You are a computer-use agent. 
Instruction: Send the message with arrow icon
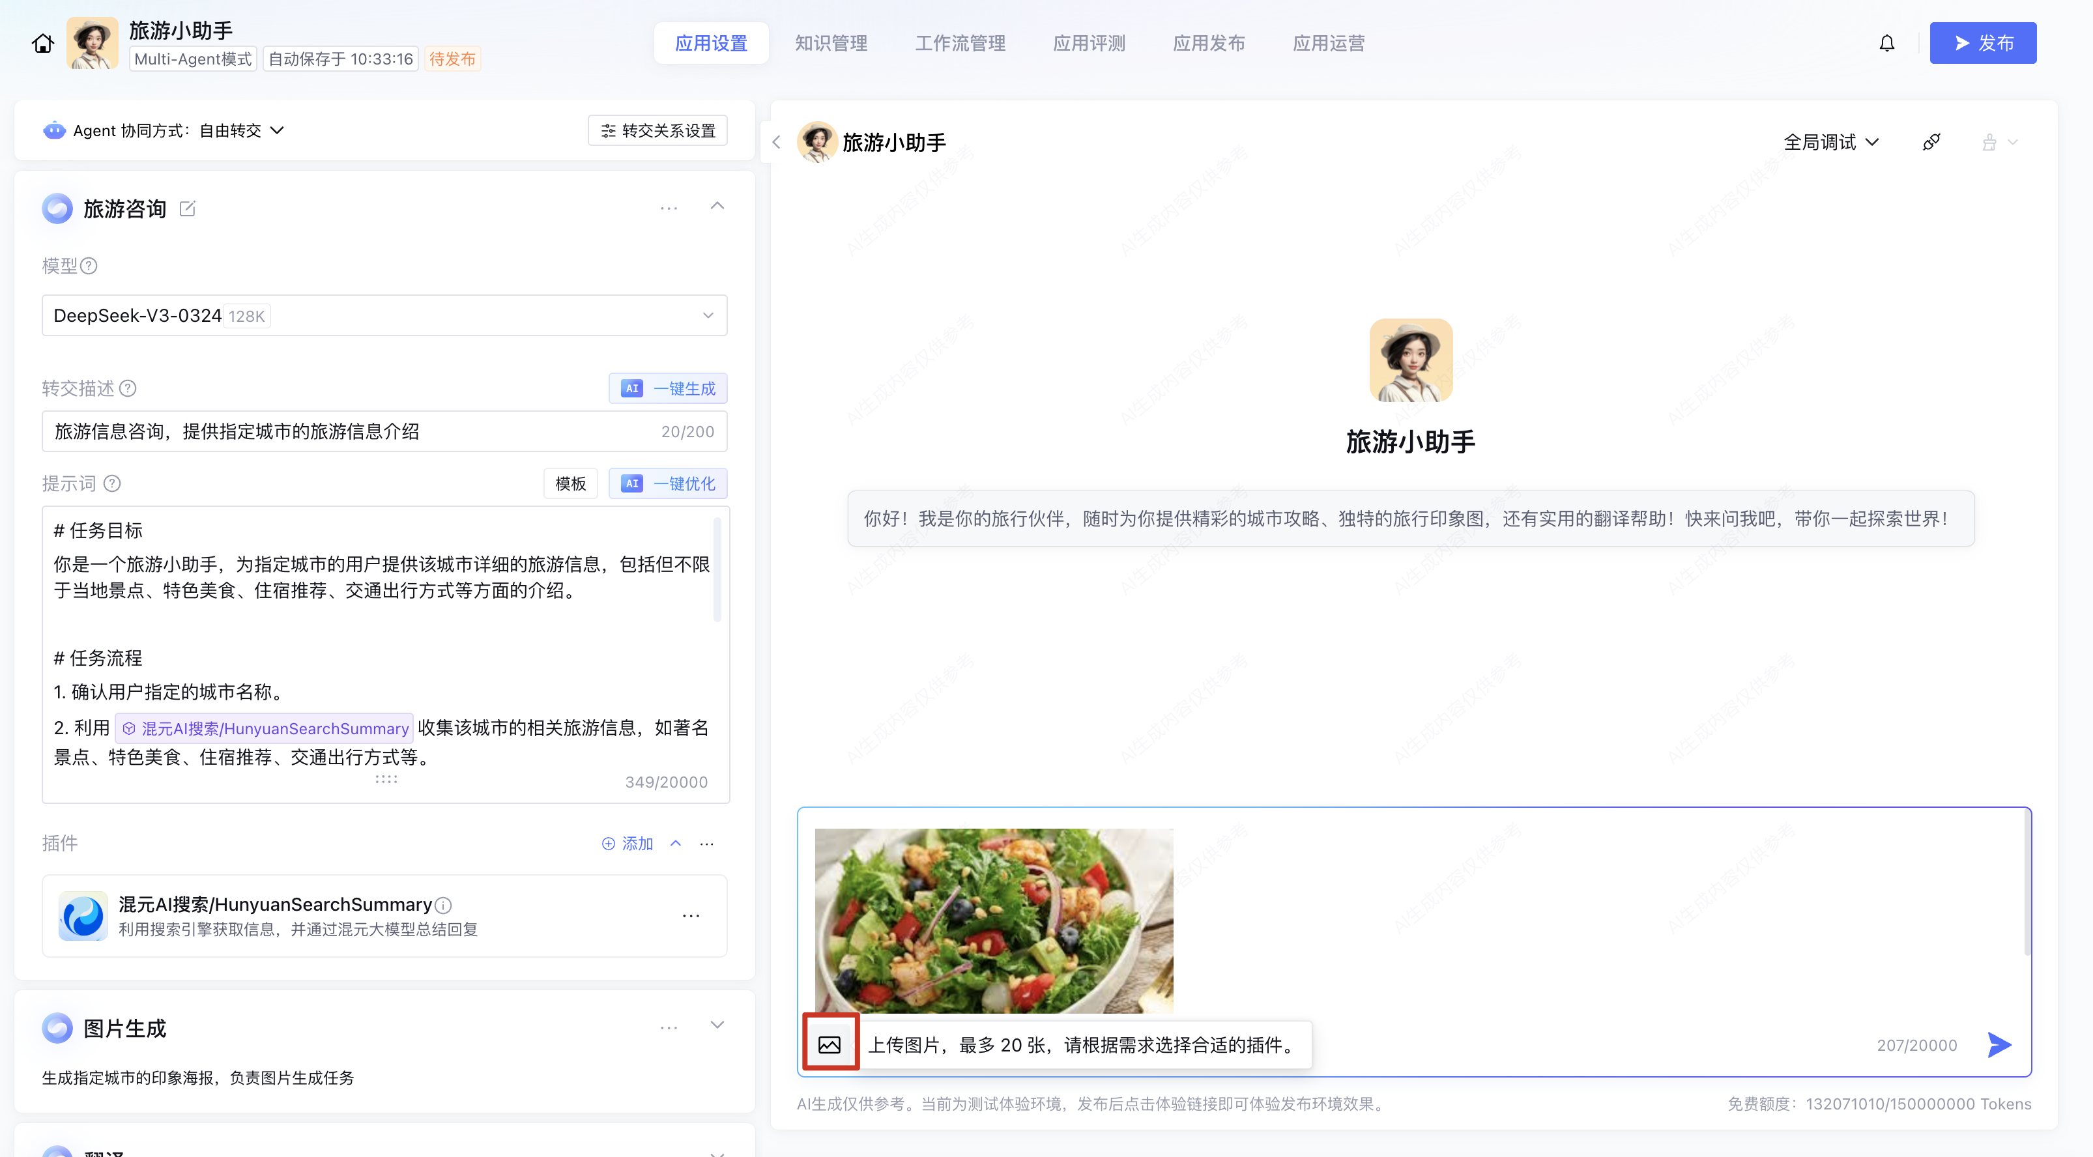1999,1044
